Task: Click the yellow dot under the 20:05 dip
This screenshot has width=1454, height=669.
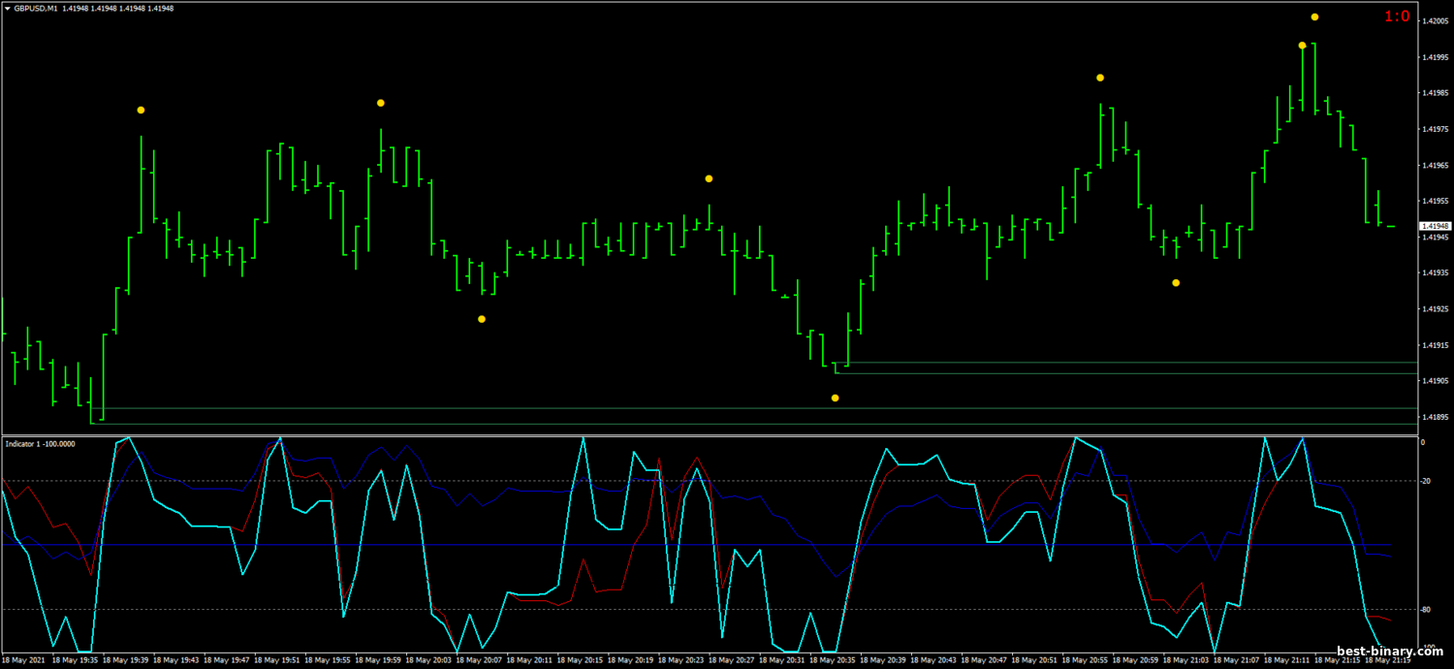Action: click(x=482, y=319)
